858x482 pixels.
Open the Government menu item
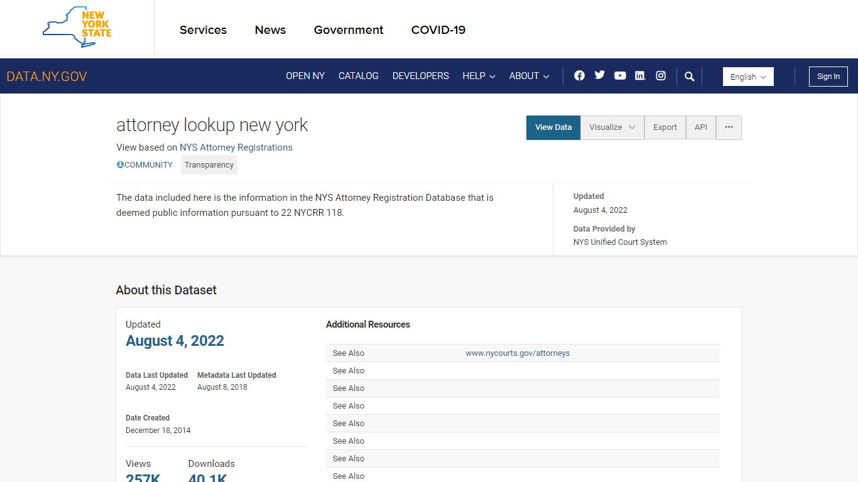(x=349, y=29)
